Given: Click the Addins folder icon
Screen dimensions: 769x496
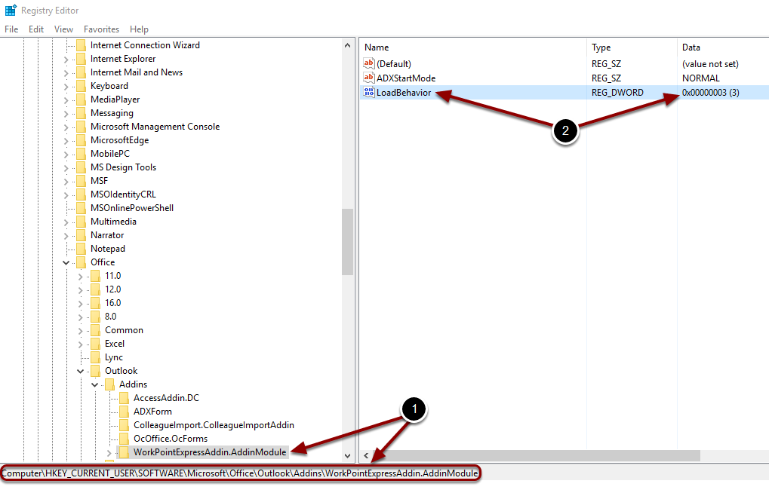Looking at the screenshot, I should [x=110, y=384].
